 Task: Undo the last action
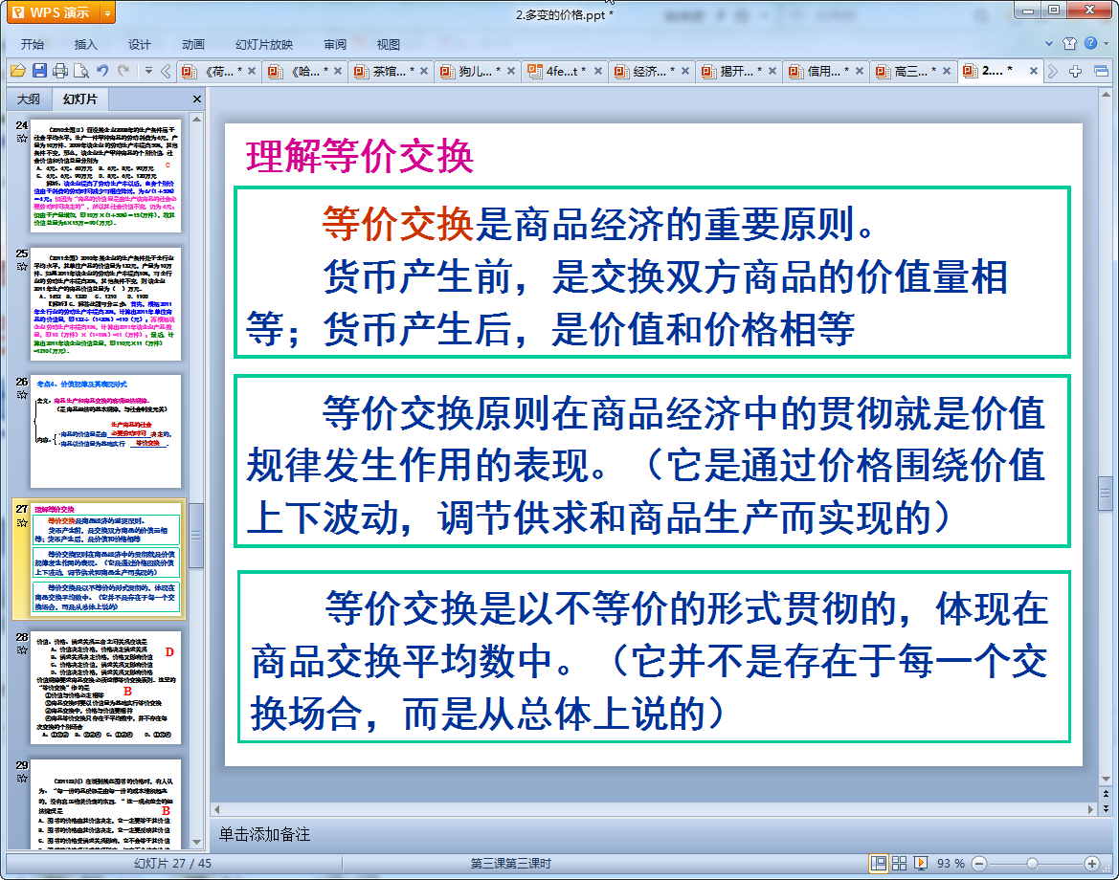tap(102, 71)
